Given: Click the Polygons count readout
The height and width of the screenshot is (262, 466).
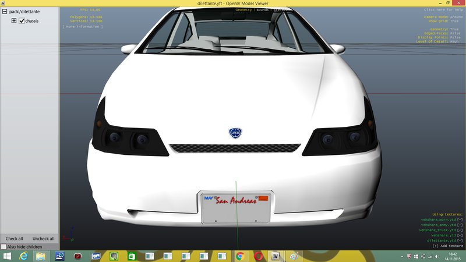Looking at the screenshot, I should 86,17.
